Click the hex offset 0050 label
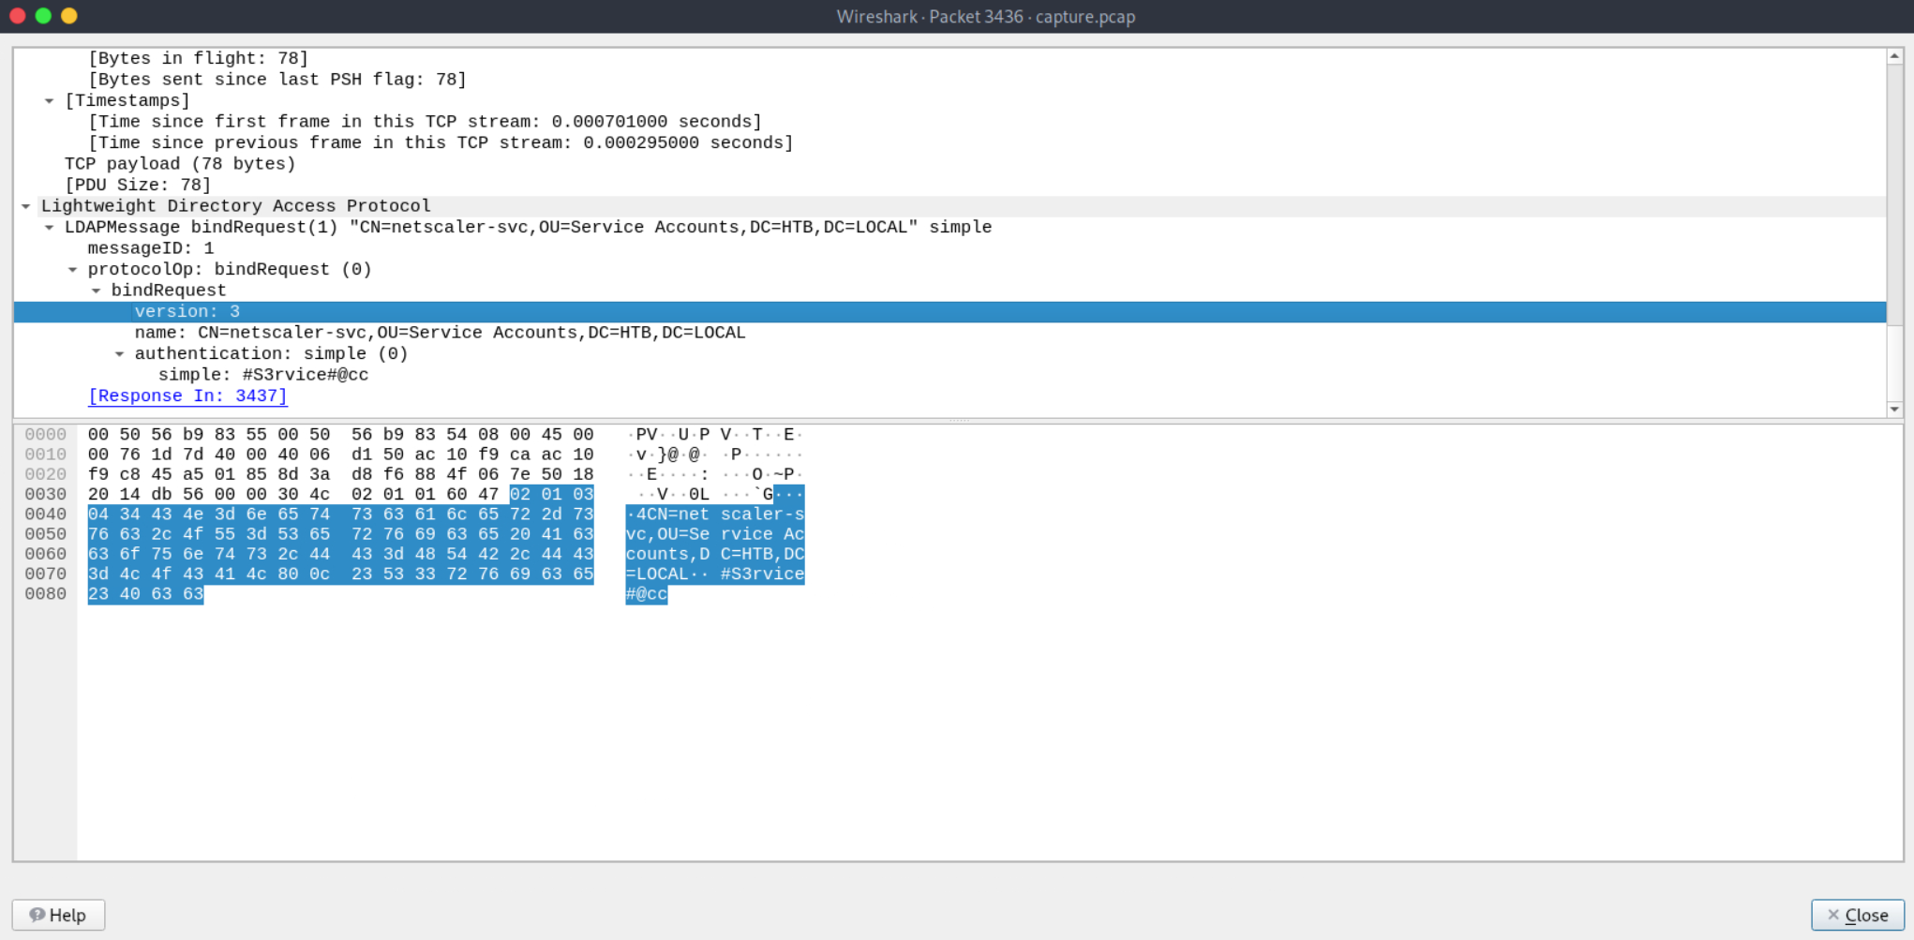Image resolution: width=1914 pixels, height=940 pixels. (x=45, y=534)
